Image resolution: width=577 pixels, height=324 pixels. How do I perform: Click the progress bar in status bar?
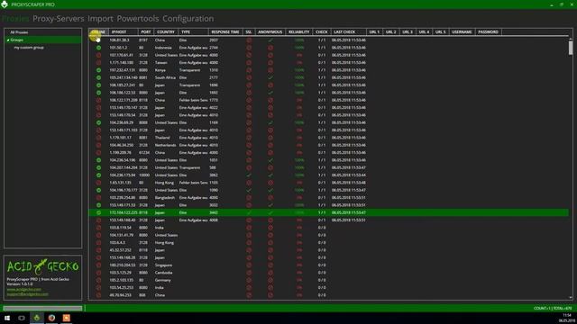42,308
